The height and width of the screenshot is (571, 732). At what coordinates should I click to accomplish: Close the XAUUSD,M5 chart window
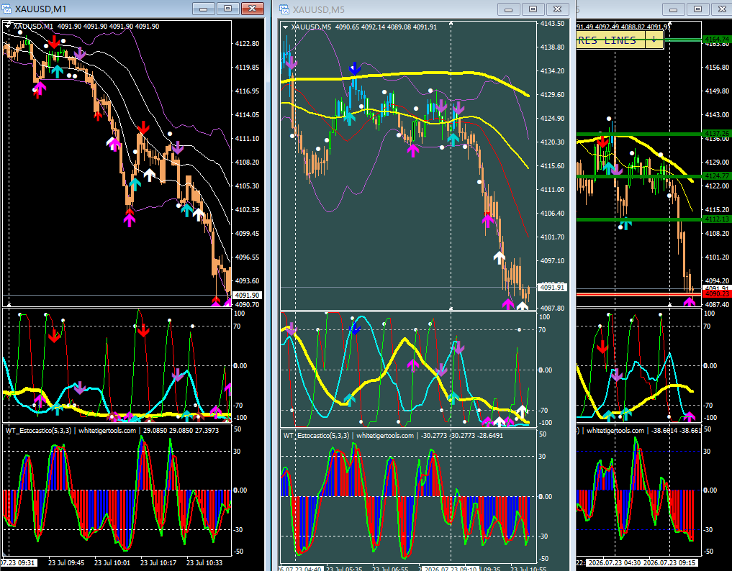point(557,9)
